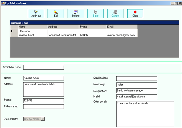Click into the Phone field

(44, 101)
